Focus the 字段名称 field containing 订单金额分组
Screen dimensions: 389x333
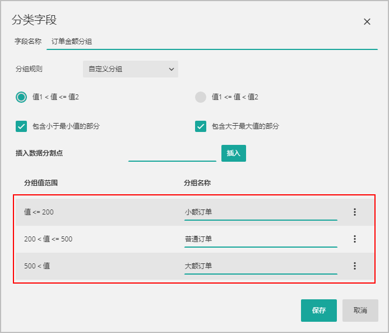[x=212, y=42]
